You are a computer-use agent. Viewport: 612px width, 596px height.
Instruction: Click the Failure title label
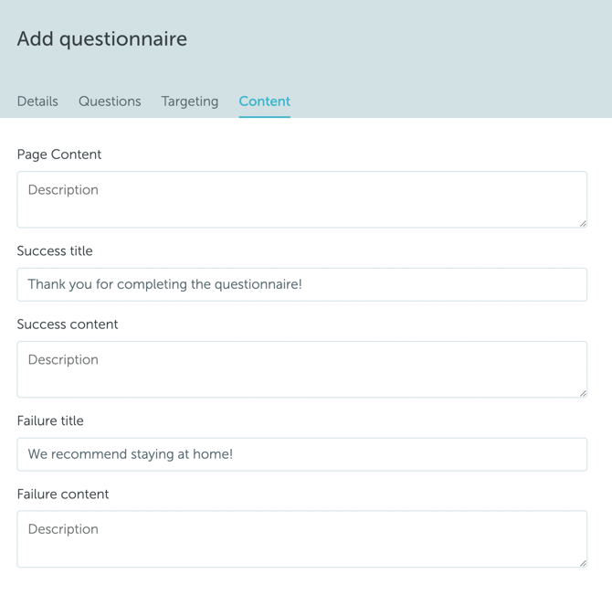coord(50,421)
